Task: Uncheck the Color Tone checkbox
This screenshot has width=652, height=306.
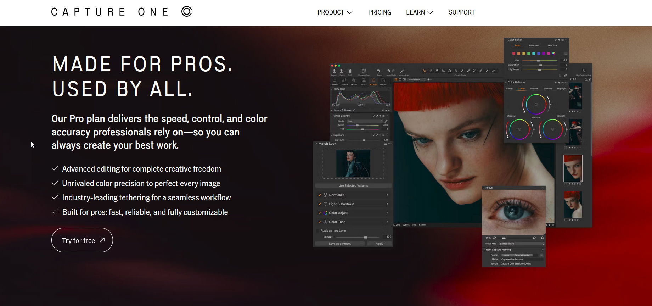Action: (x=320, y=222)
